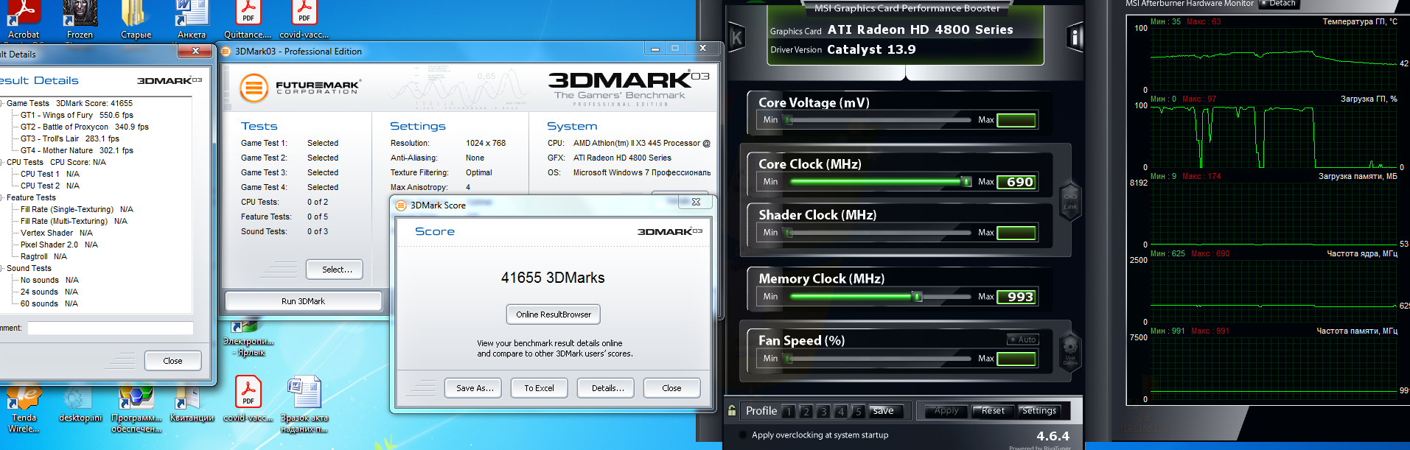Image resolution: width=1410 pixels, height=450 pixels.
Task: Click Select... under Tests in 3DMark03
Action: tap(335, 270)
